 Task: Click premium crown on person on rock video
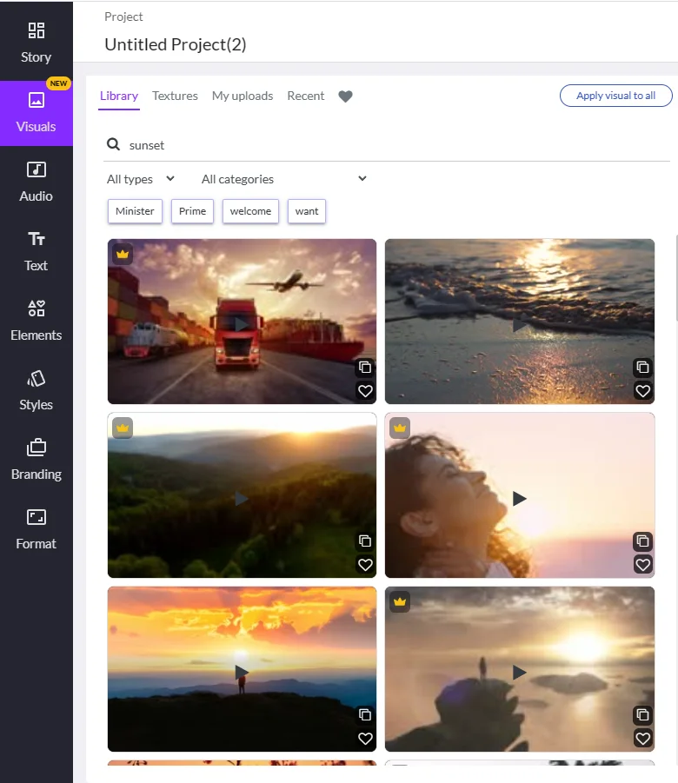coord(400,601)
